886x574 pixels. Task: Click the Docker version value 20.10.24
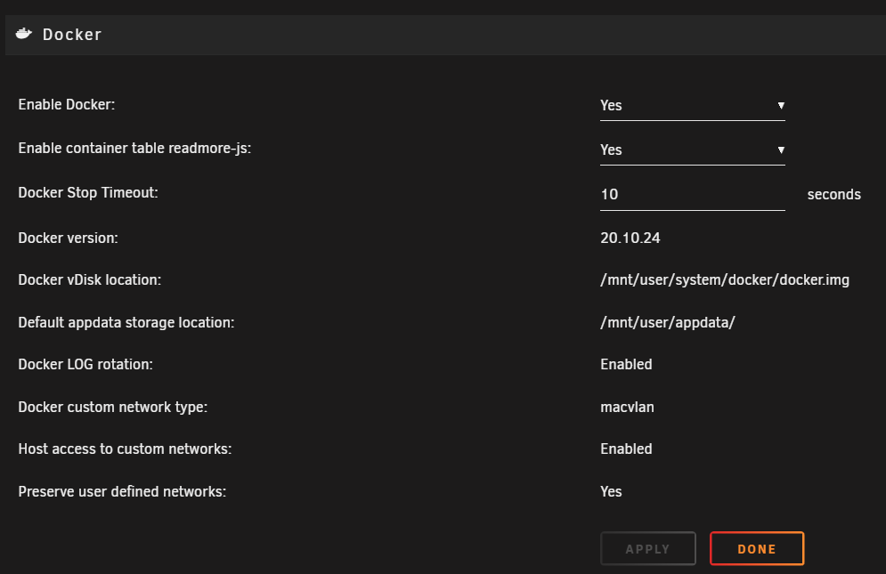click(630, 238)
